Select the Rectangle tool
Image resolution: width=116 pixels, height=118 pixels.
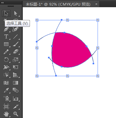pyautogui.click(x=6, y=44)
